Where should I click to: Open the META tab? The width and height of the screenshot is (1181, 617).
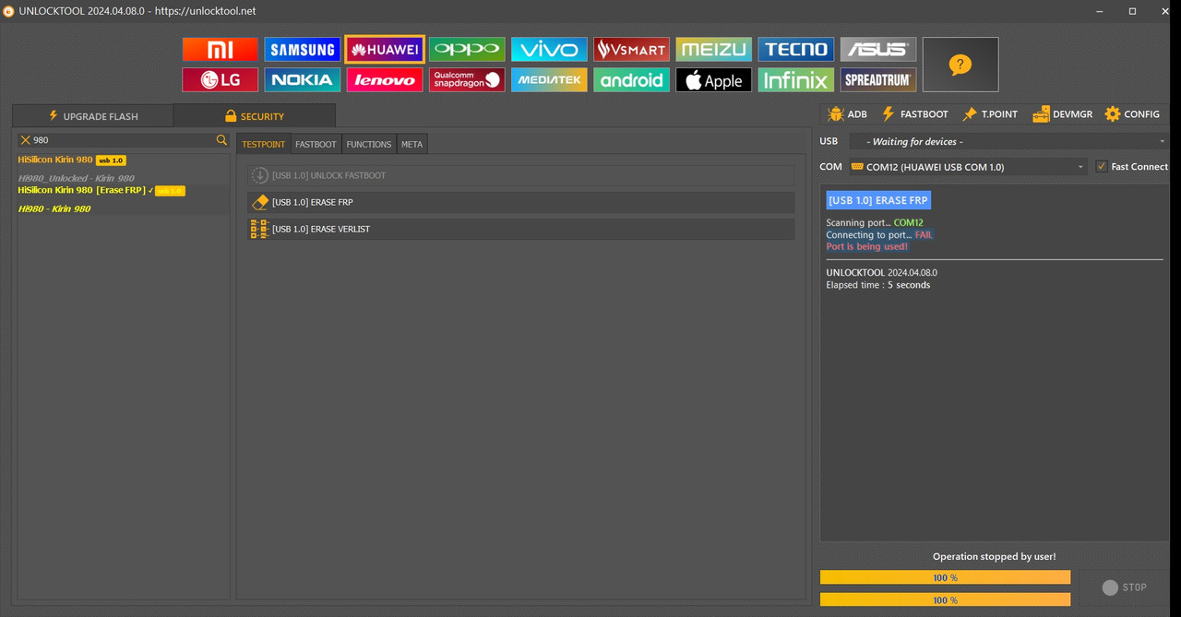pyautogui.click(x=412, y=144)
